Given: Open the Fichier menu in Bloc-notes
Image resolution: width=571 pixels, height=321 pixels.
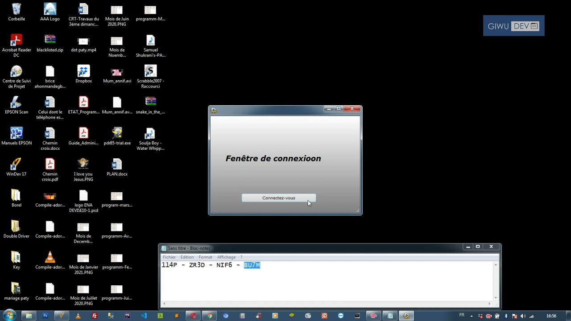Looking at the screenshot, I should pyautogui.click(x=169, y=257).
